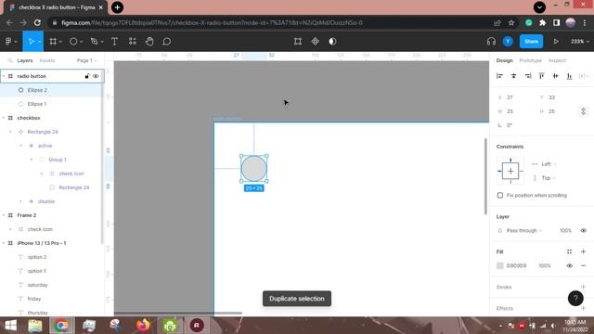Reload the browser page
The image size is (594, 334).
(37, 22)
